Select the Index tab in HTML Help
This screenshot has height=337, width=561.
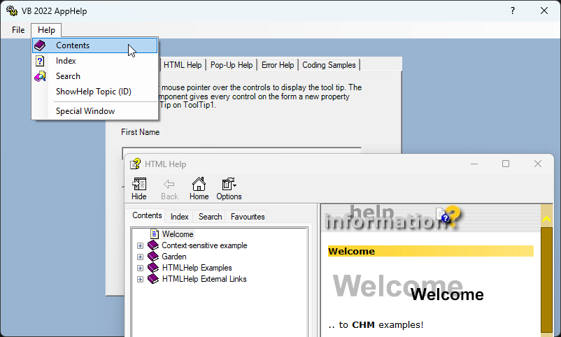pyautogui.click(x=179, y=217)
